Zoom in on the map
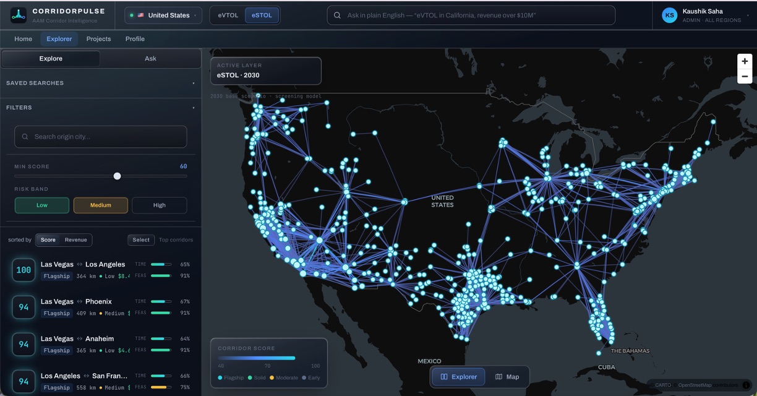 (745, 61)
